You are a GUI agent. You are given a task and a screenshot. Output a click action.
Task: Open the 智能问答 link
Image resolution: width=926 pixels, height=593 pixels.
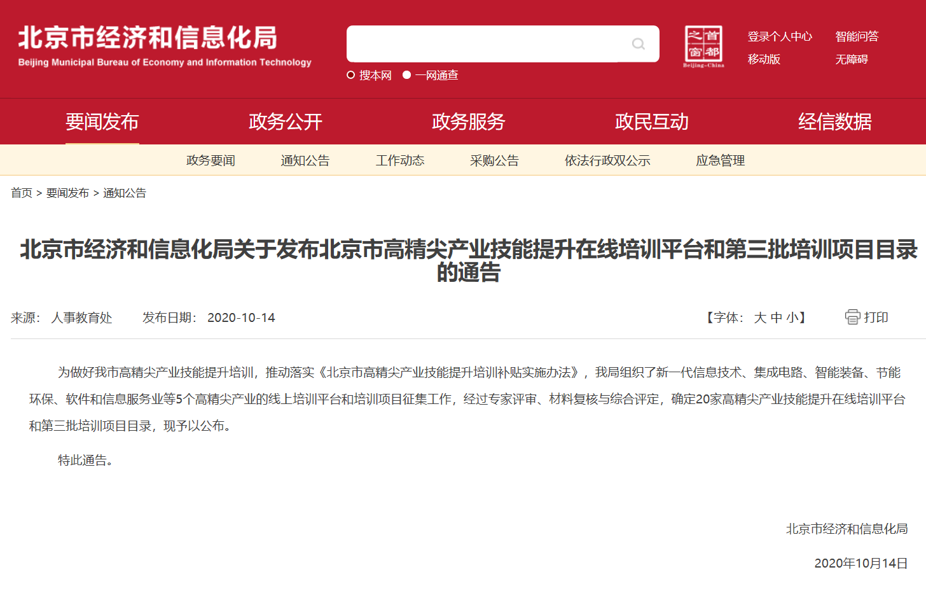pyautogui.click(x=857, y=36)
